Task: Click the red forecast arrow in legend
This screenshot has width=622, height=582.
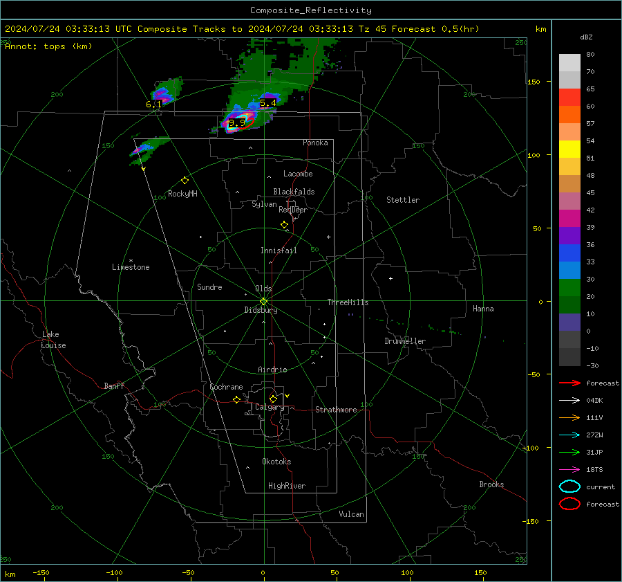Action: click(569, 383)
